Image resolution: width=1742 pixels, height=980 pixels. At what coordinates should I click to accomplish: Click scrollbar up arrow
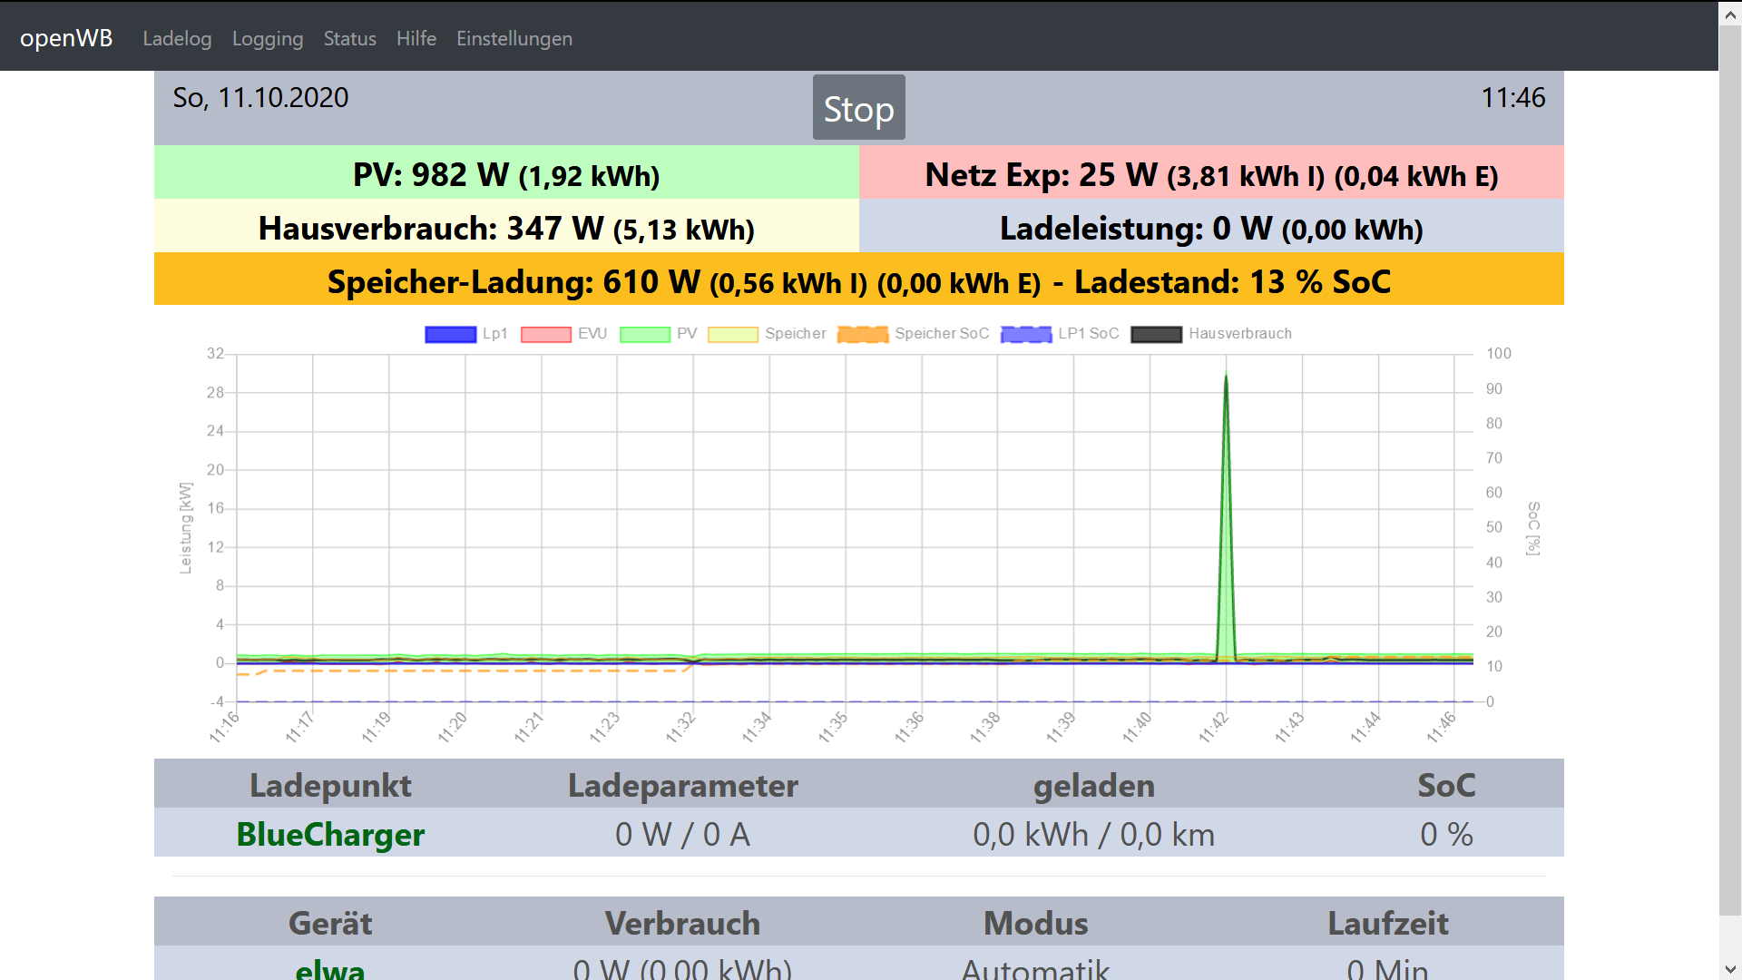coord(1730,14)
